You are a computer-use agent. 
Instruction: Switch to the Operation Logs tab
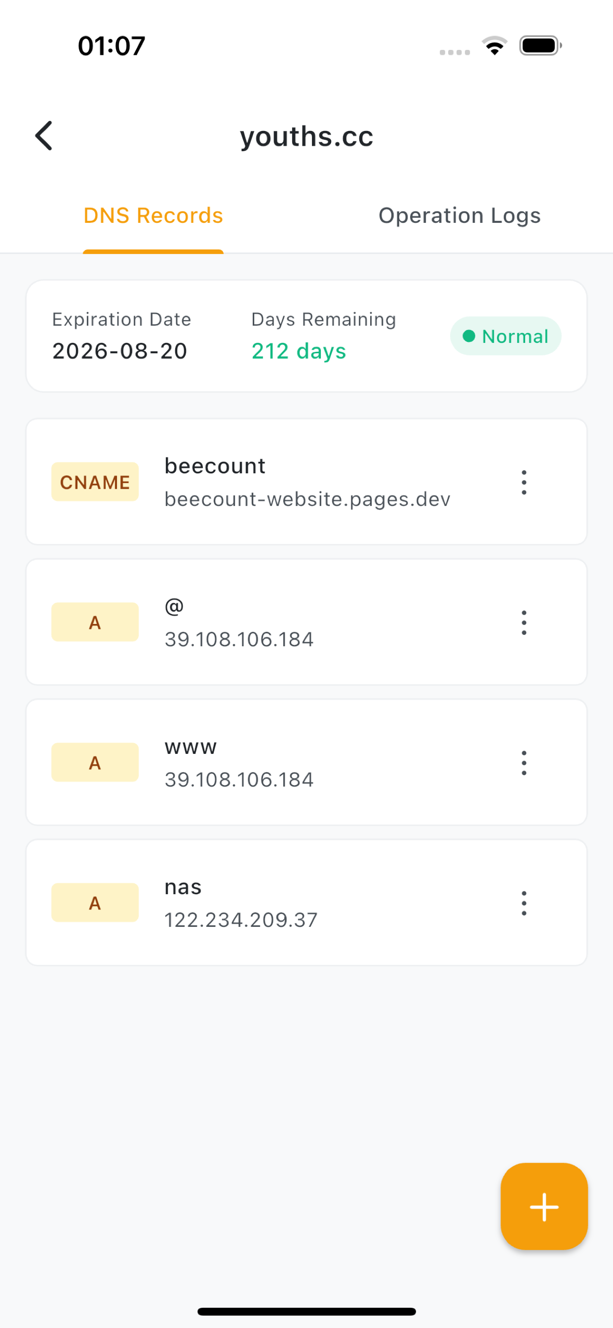point(459,215)
